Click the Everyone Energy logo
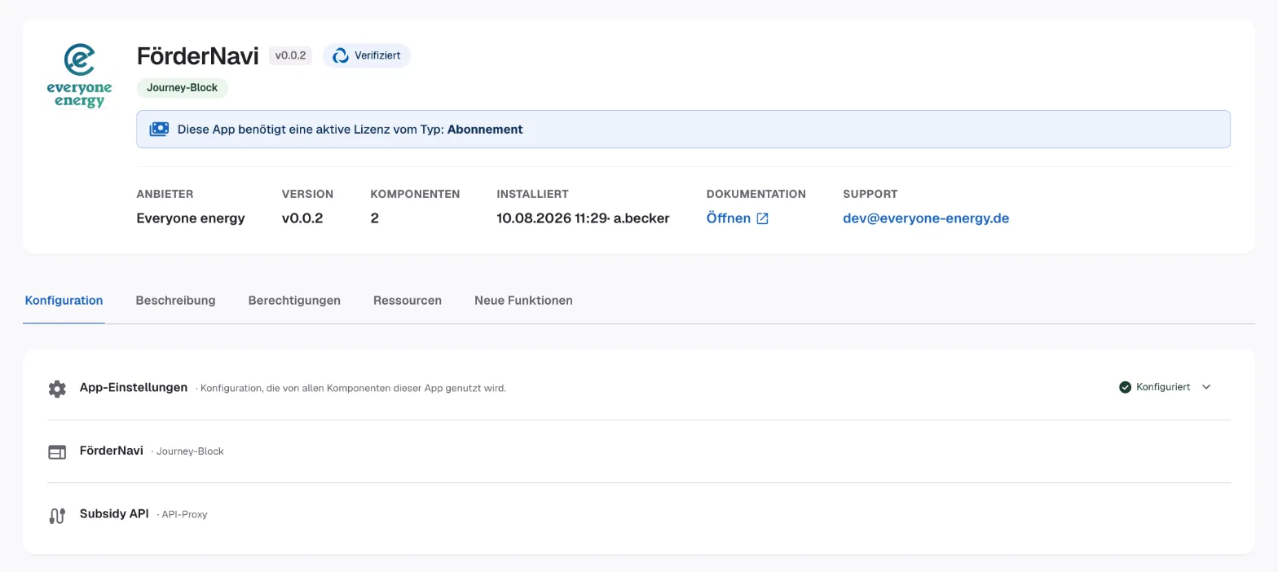This screenshot has height=572, width=1278. [x=79, y=77]
